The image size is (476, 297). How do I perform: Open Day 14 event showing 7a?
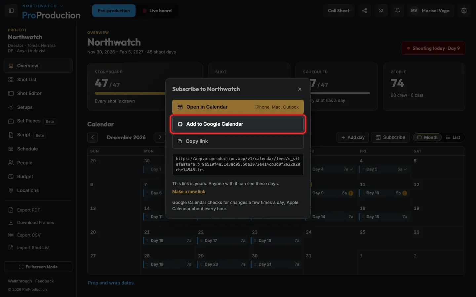point(333,217)
